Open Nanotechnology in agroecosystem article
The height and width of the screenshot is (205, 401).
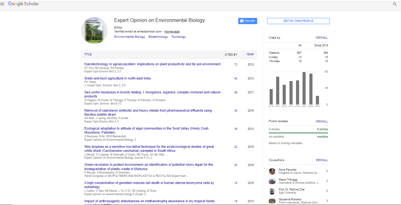153,64
